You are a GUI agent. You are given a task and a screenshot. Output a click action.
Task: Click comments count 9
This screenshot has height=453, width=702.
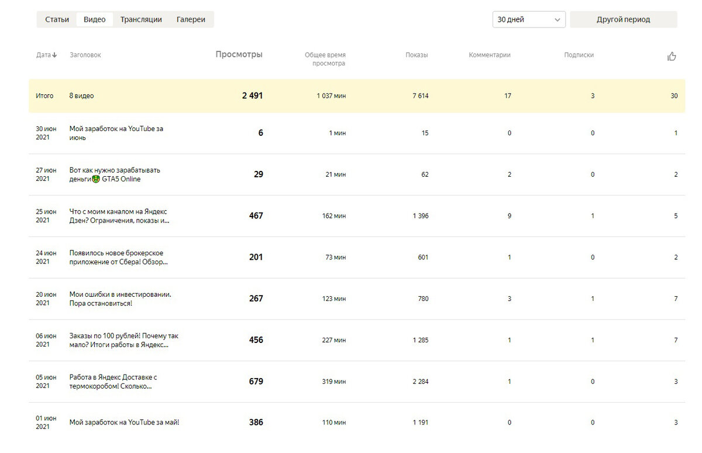510,216
